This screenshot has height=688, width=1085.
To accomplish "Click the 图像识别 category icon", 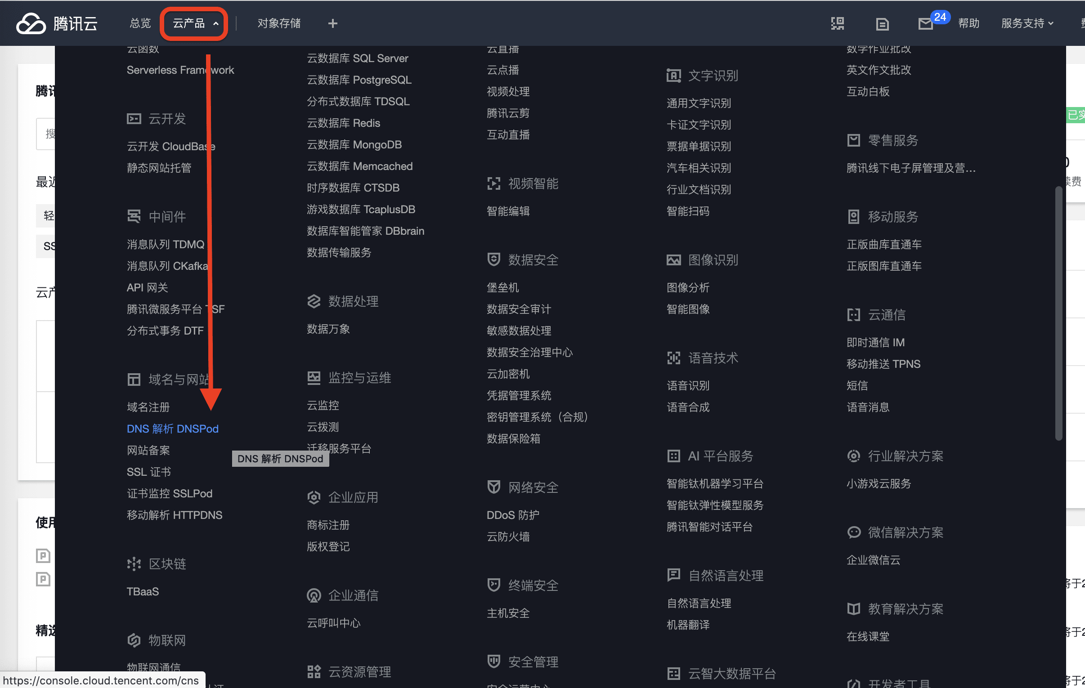I will point(673,260).
